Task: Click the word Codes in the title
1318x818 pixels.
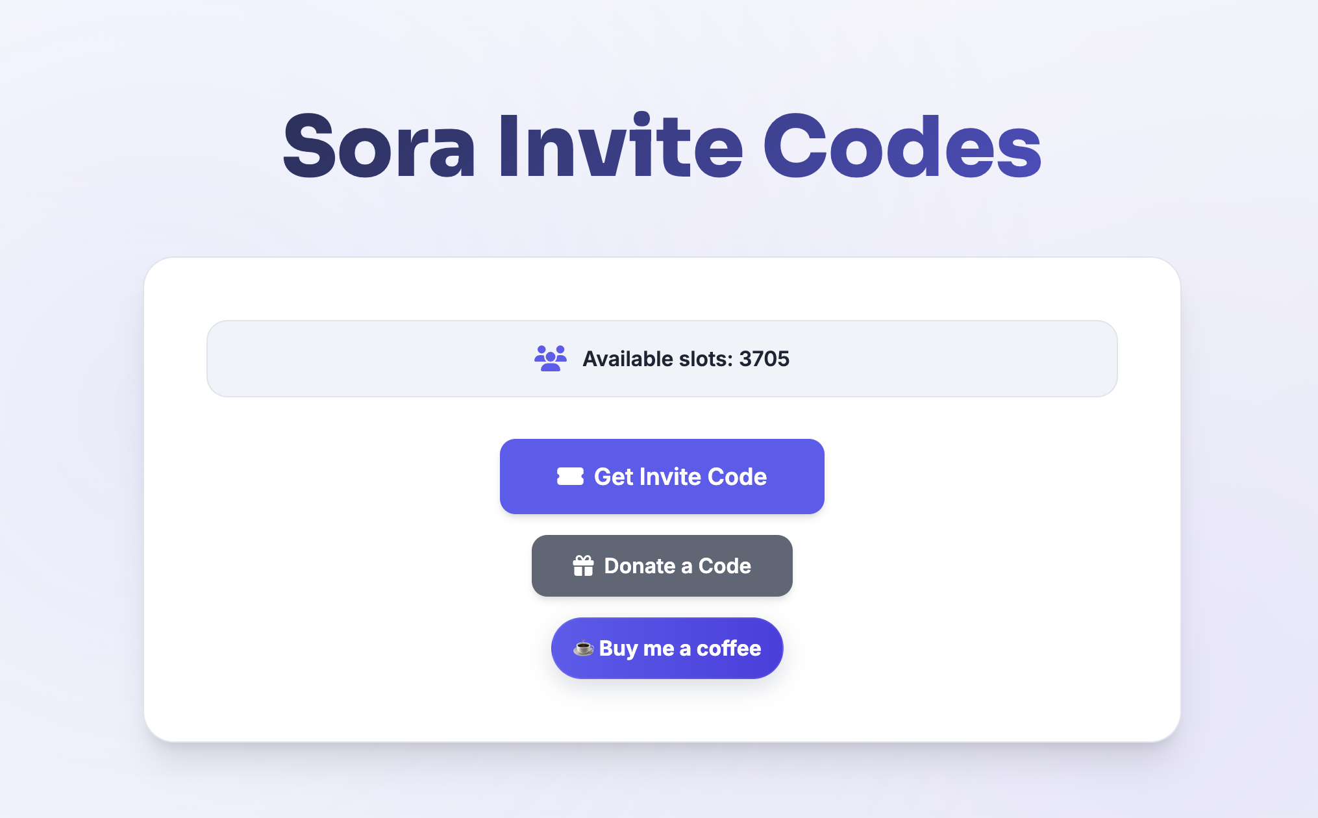Action: point(902,146)
